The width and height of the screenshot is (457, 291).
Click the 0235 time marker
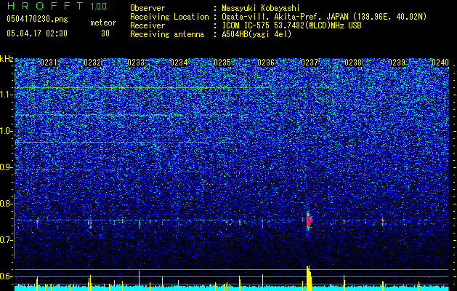222,63
